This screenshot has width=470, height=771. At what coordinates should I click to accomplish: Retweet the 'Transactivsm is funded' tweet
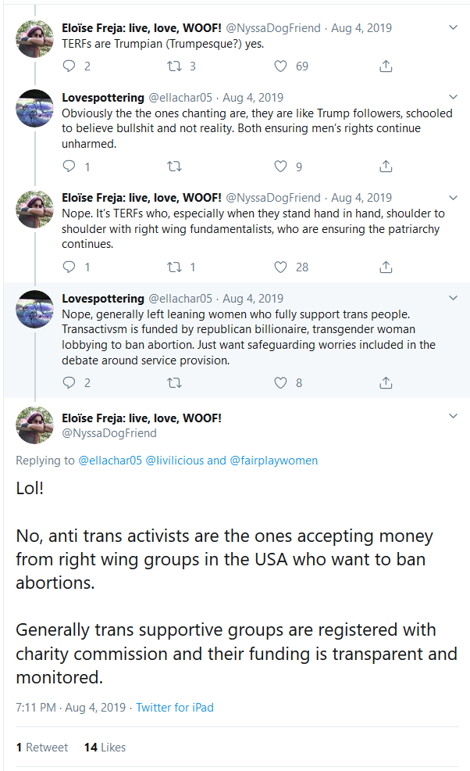click(175, 382)
